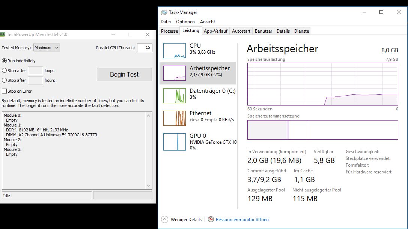Start memory test with Begin Test
The image size is (408, 229).
click(x=124, y=74)
